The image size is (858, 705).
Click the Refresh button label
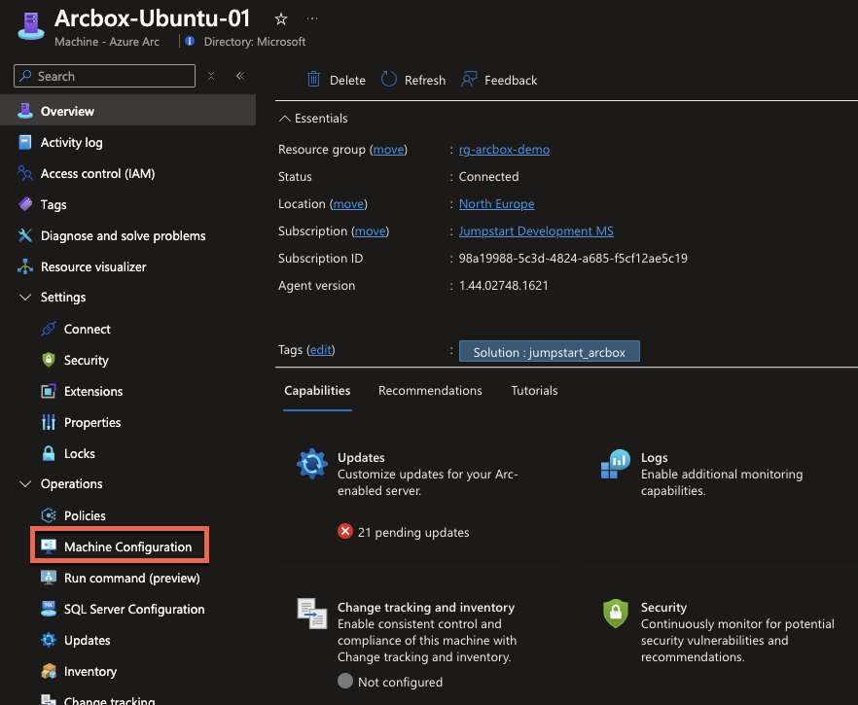(424, 80)
